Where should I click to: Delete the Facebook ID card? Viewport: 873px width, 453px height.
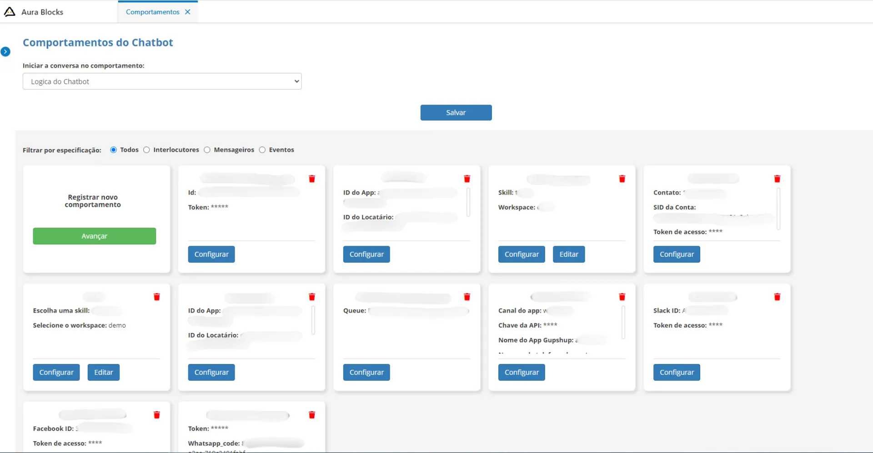pos(157,415)
